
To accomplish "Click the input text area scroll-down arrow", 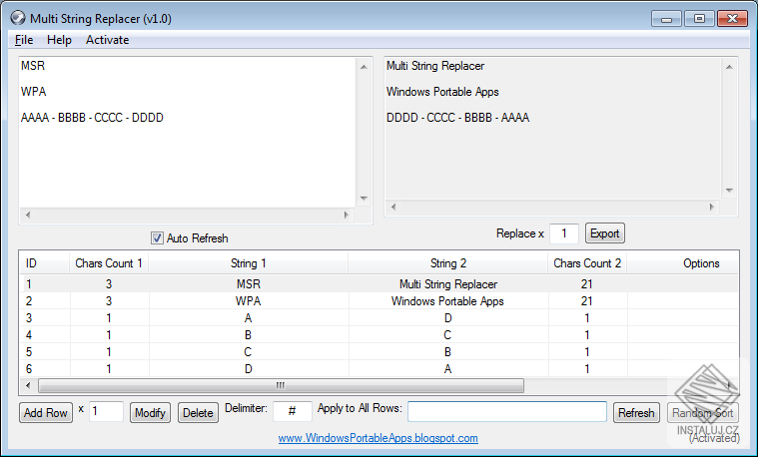I will coord(364,198).
